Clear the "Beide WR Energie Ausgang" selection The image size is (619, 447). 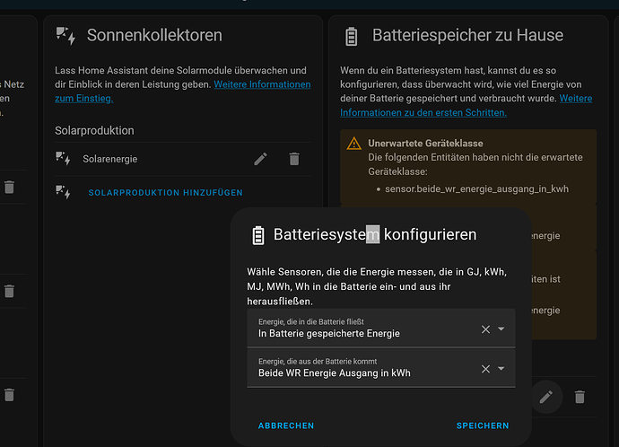pyautogui.click(x=485, y=369)
